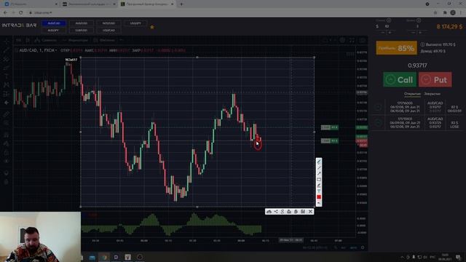
Task: Click the orange 85% payout button
Action: (x=396, y=48)
